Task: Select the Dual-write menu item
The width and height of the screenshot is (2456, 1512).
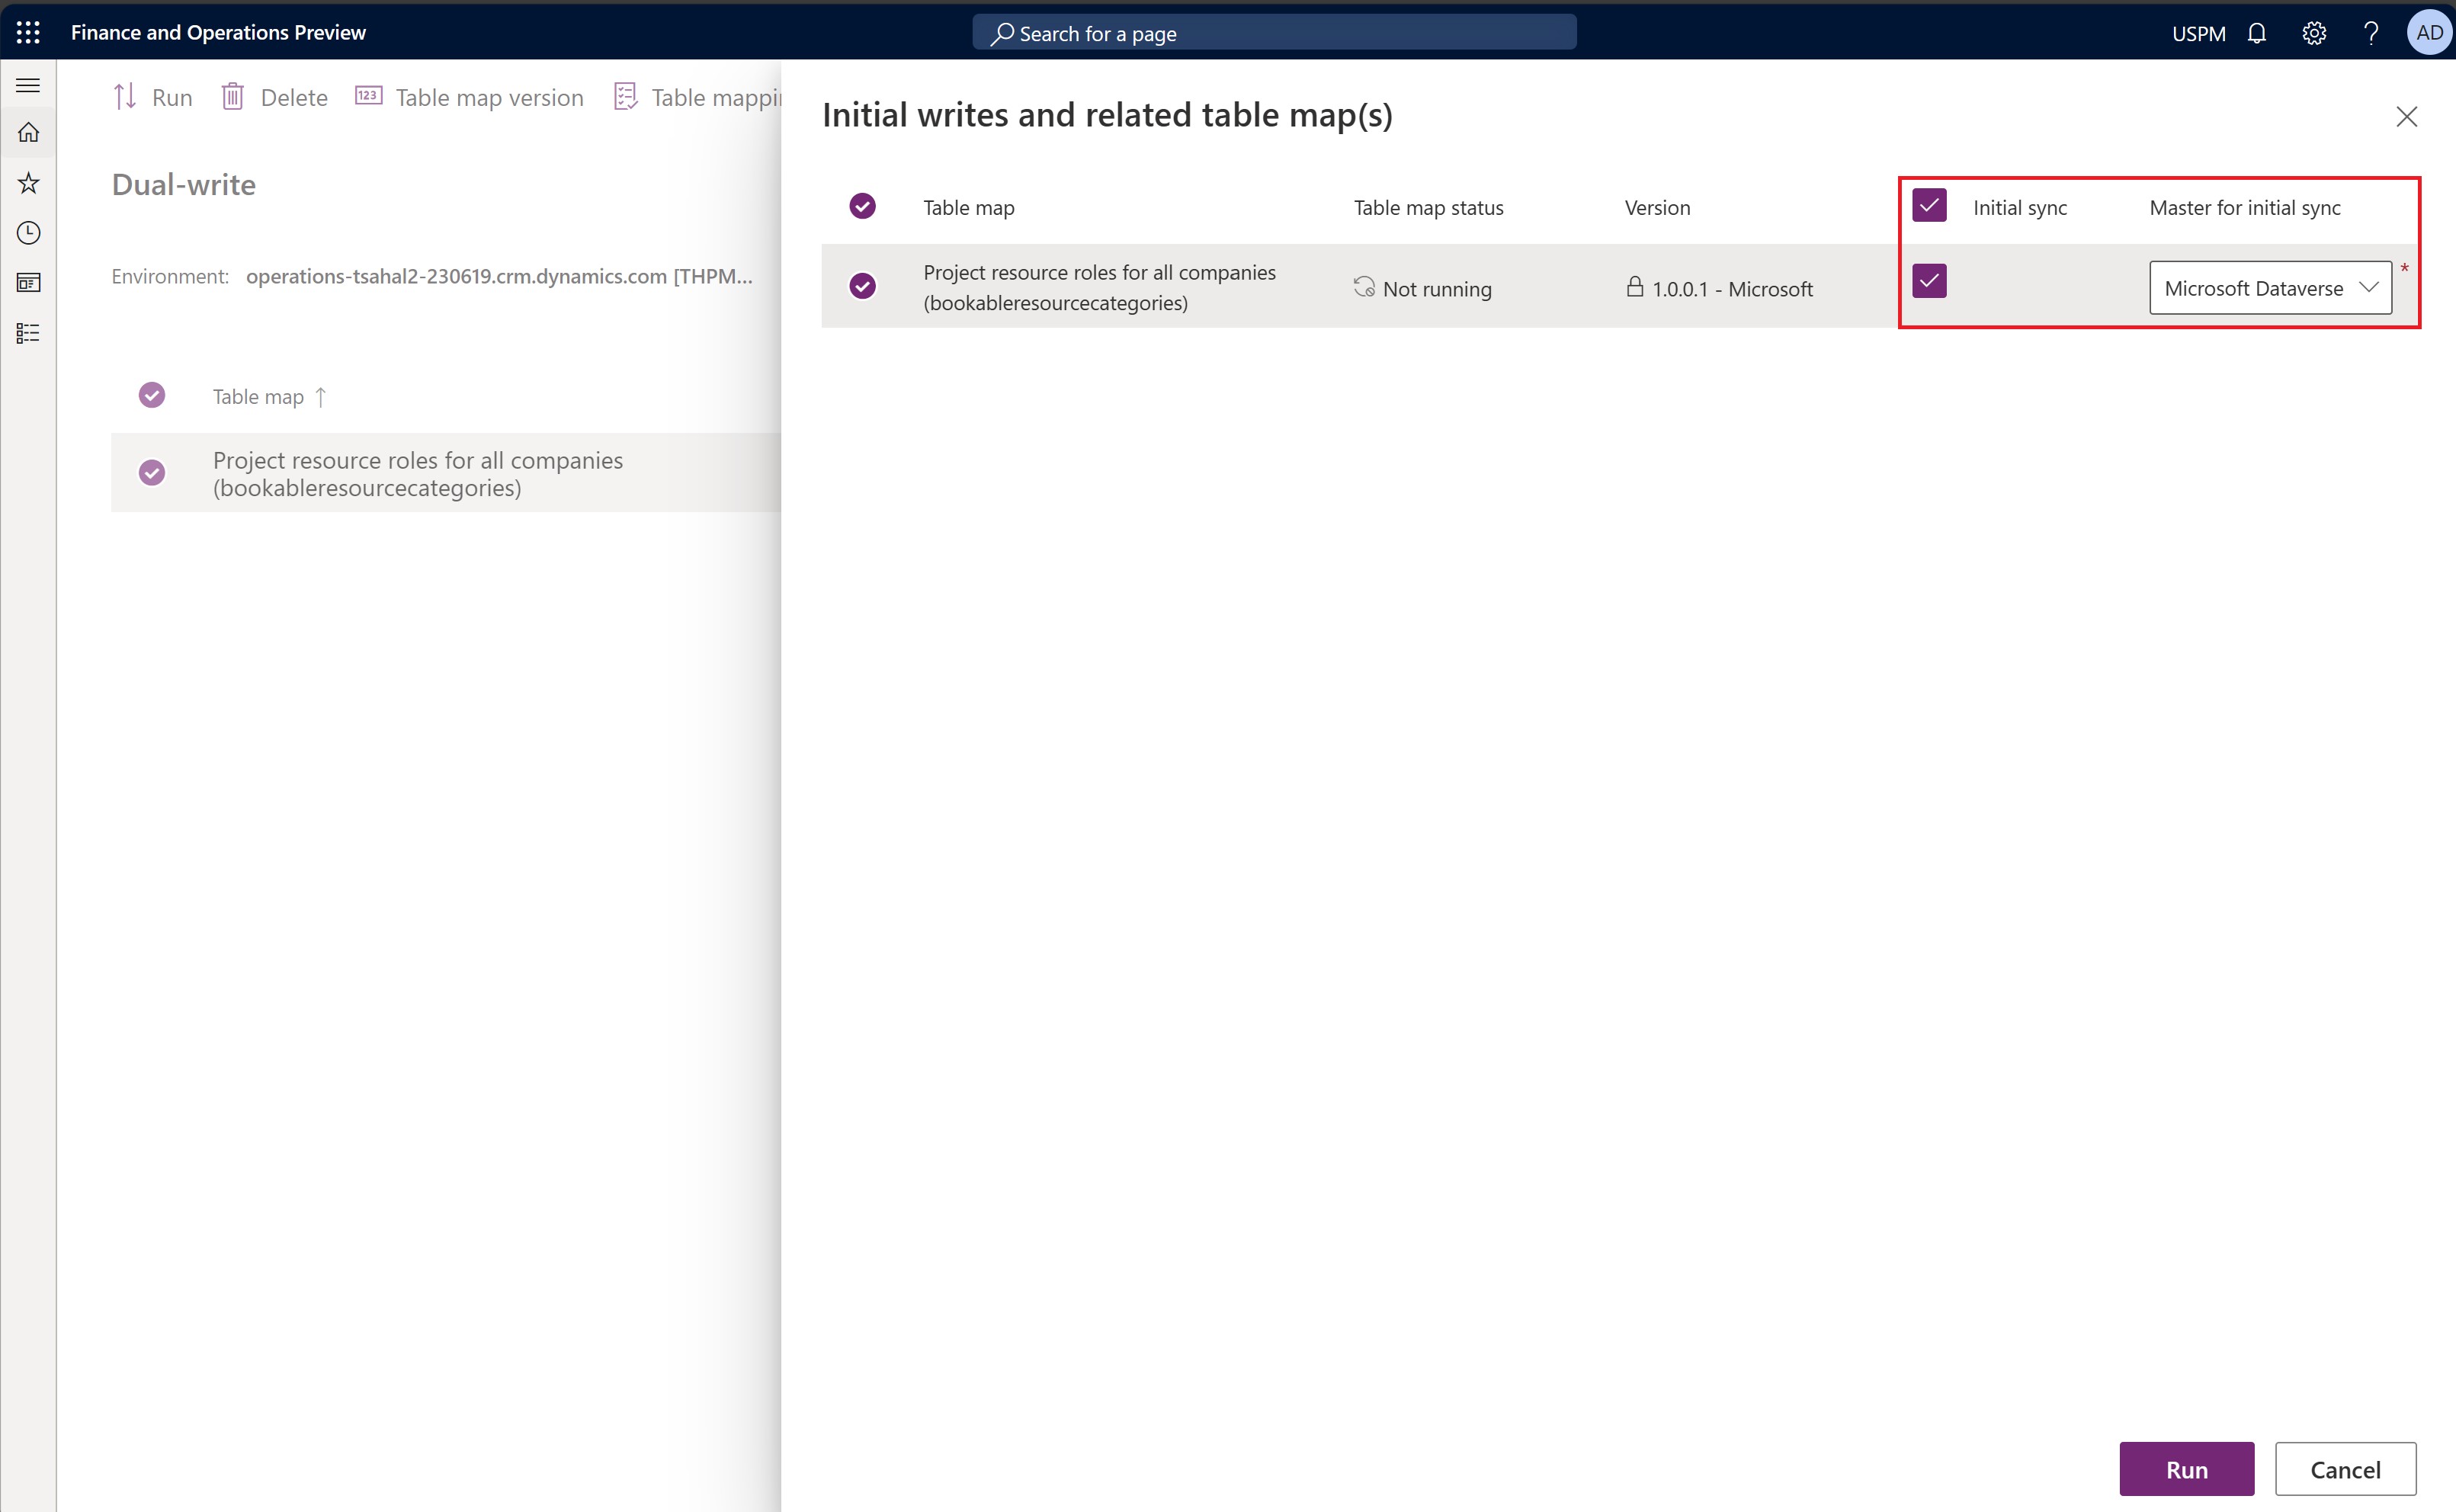Action: click(x=182, y=182)
